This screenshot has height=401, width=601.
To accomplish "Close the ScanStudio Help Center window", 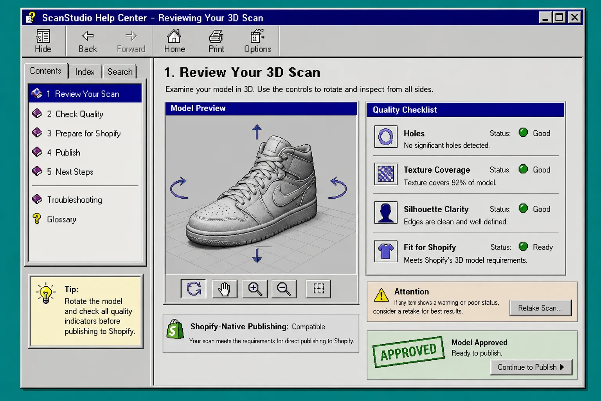I will coord(574,18).
